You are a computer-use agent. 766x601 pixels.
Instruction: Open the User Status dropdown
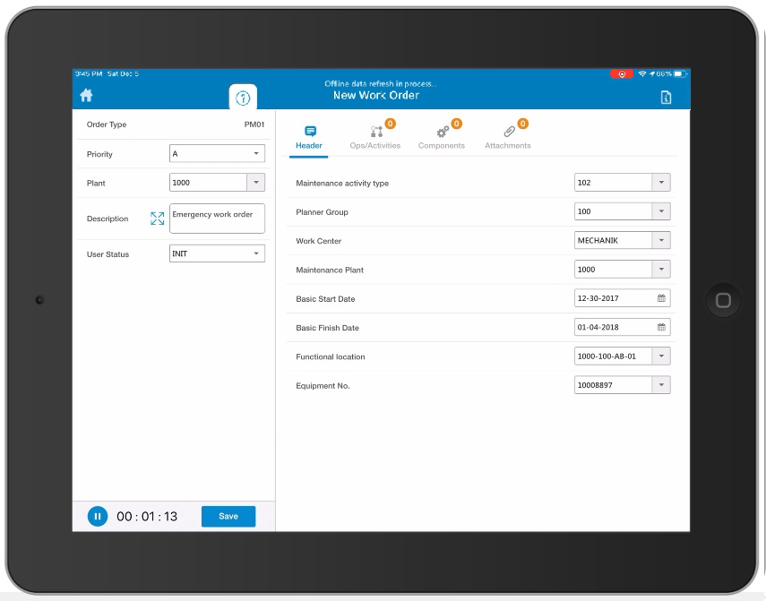(x=255, y=254)
